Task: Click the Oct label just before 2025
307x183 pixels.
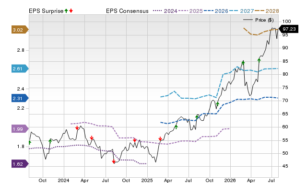Action: 126,180
